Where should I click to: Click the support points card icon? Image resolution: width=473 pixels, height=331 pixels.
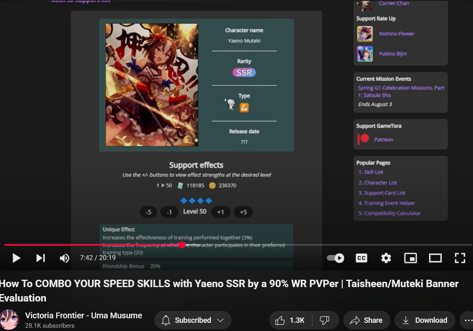point(180,186)
